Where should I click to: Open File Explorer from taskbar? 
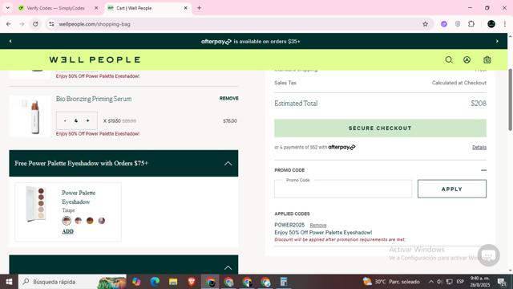[173, 282]
